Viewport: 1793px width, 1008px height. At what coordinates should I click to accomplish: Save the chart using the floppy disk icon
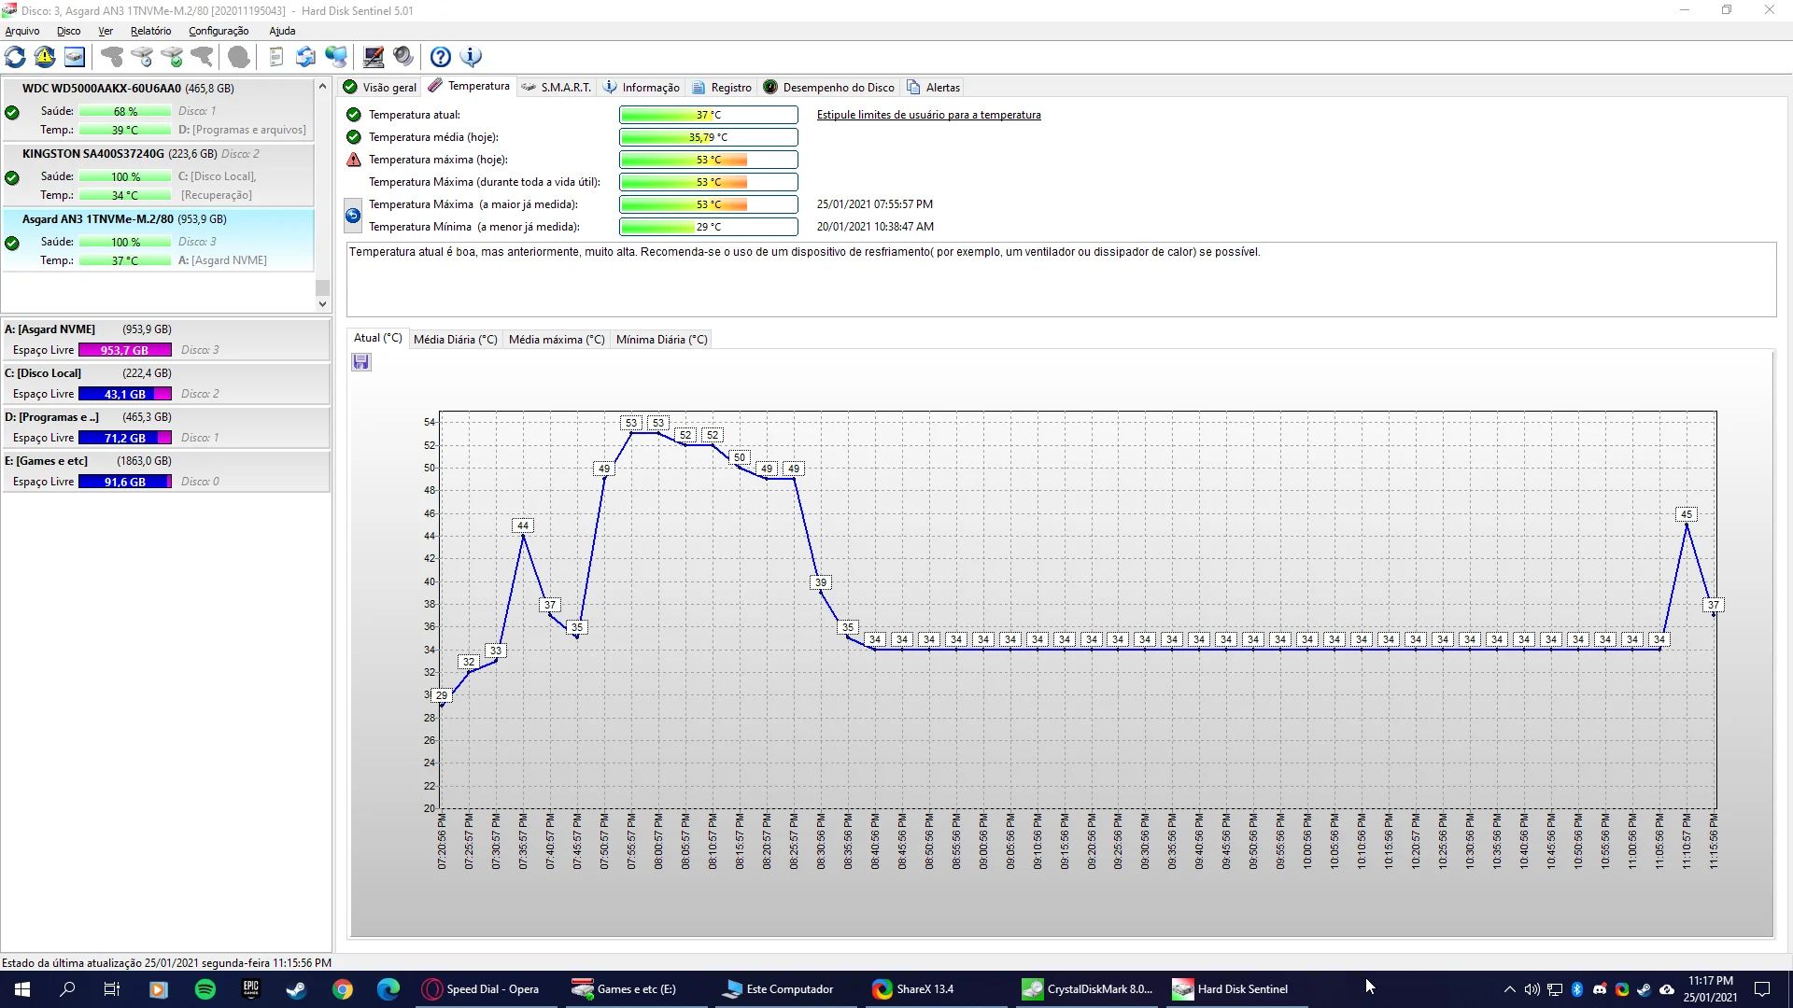click(x=361, y=362)
